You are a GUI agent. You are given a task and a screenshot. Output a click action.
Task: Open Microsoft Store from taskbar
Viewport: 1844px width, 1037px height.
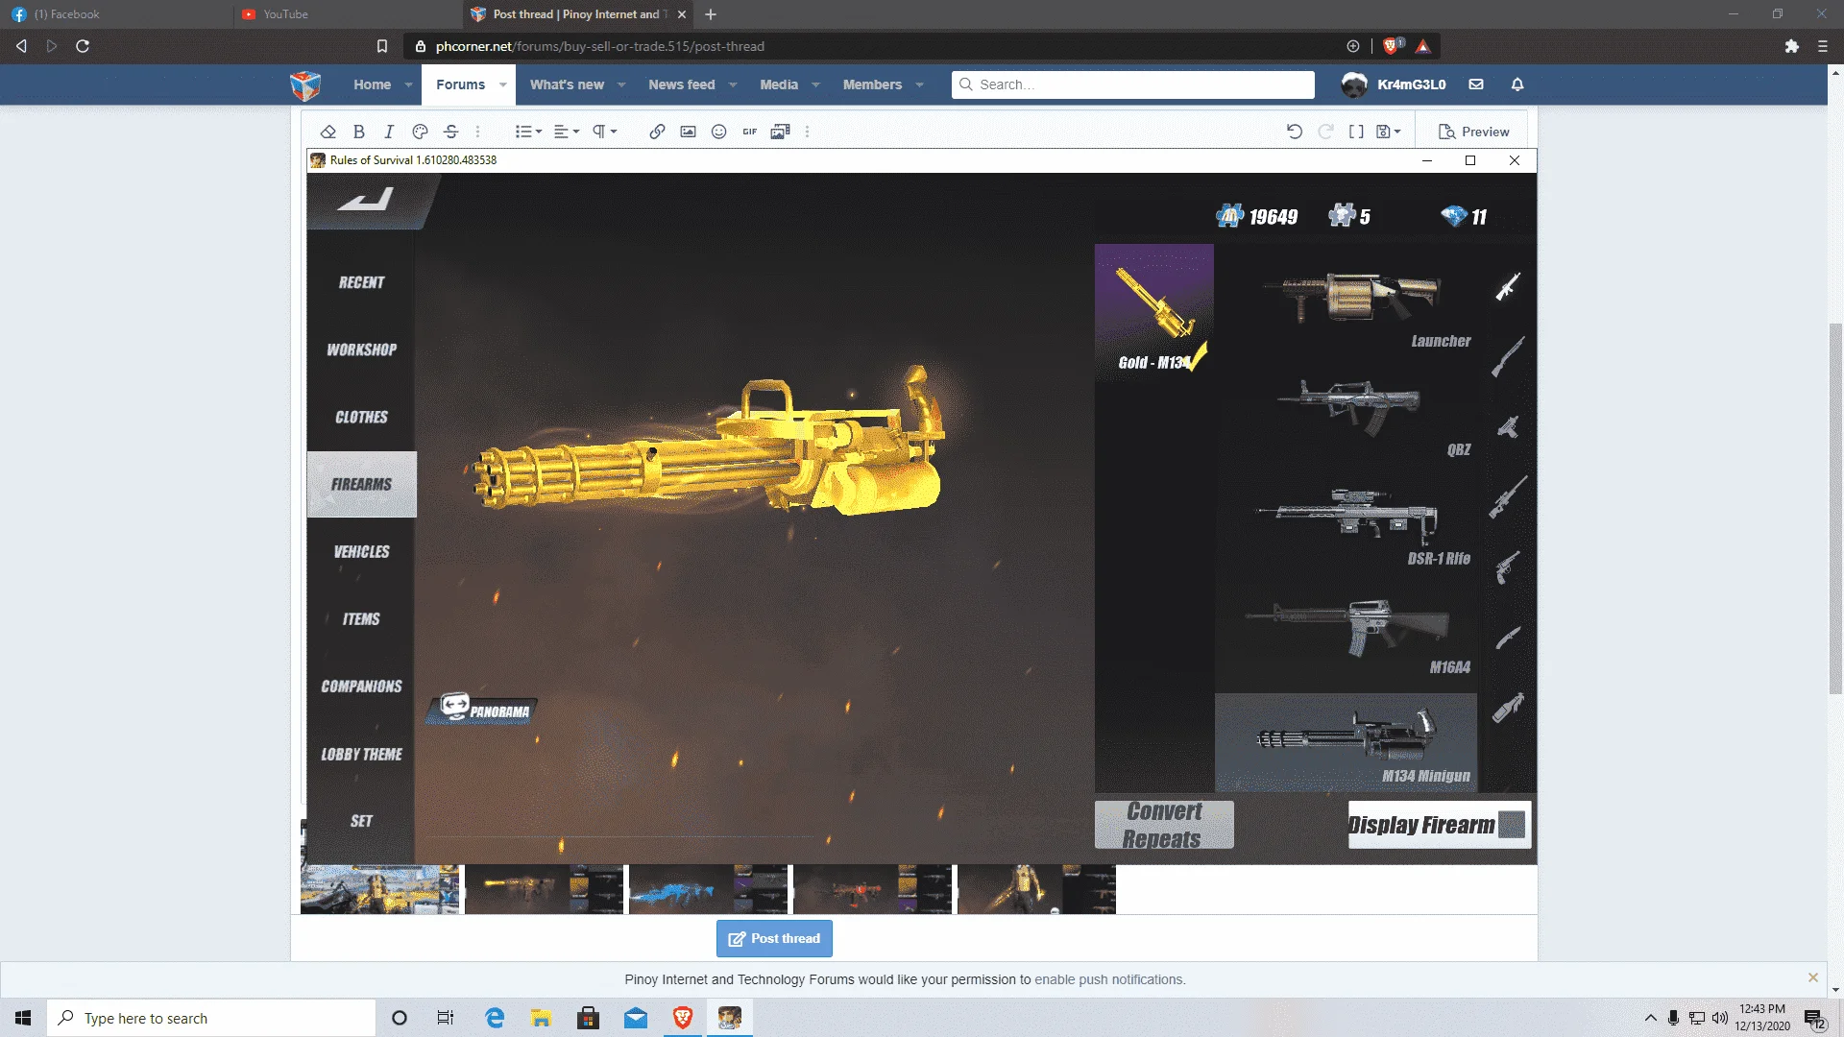[589, 1018]
